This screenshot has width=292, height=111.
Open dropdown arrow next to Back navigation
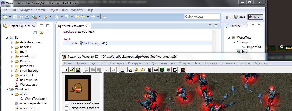88,17
